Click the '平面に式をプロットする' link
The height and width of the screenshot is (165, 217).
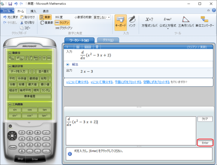tap(128, 82)
